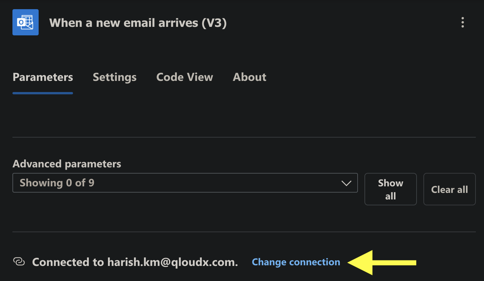Click the Change connection link
Viewport: 484px width, 281px height.
[x=296, y=262]
